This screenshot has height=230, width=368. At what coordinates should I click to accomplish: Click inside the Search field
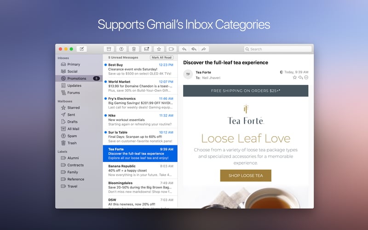coord(278,49)
